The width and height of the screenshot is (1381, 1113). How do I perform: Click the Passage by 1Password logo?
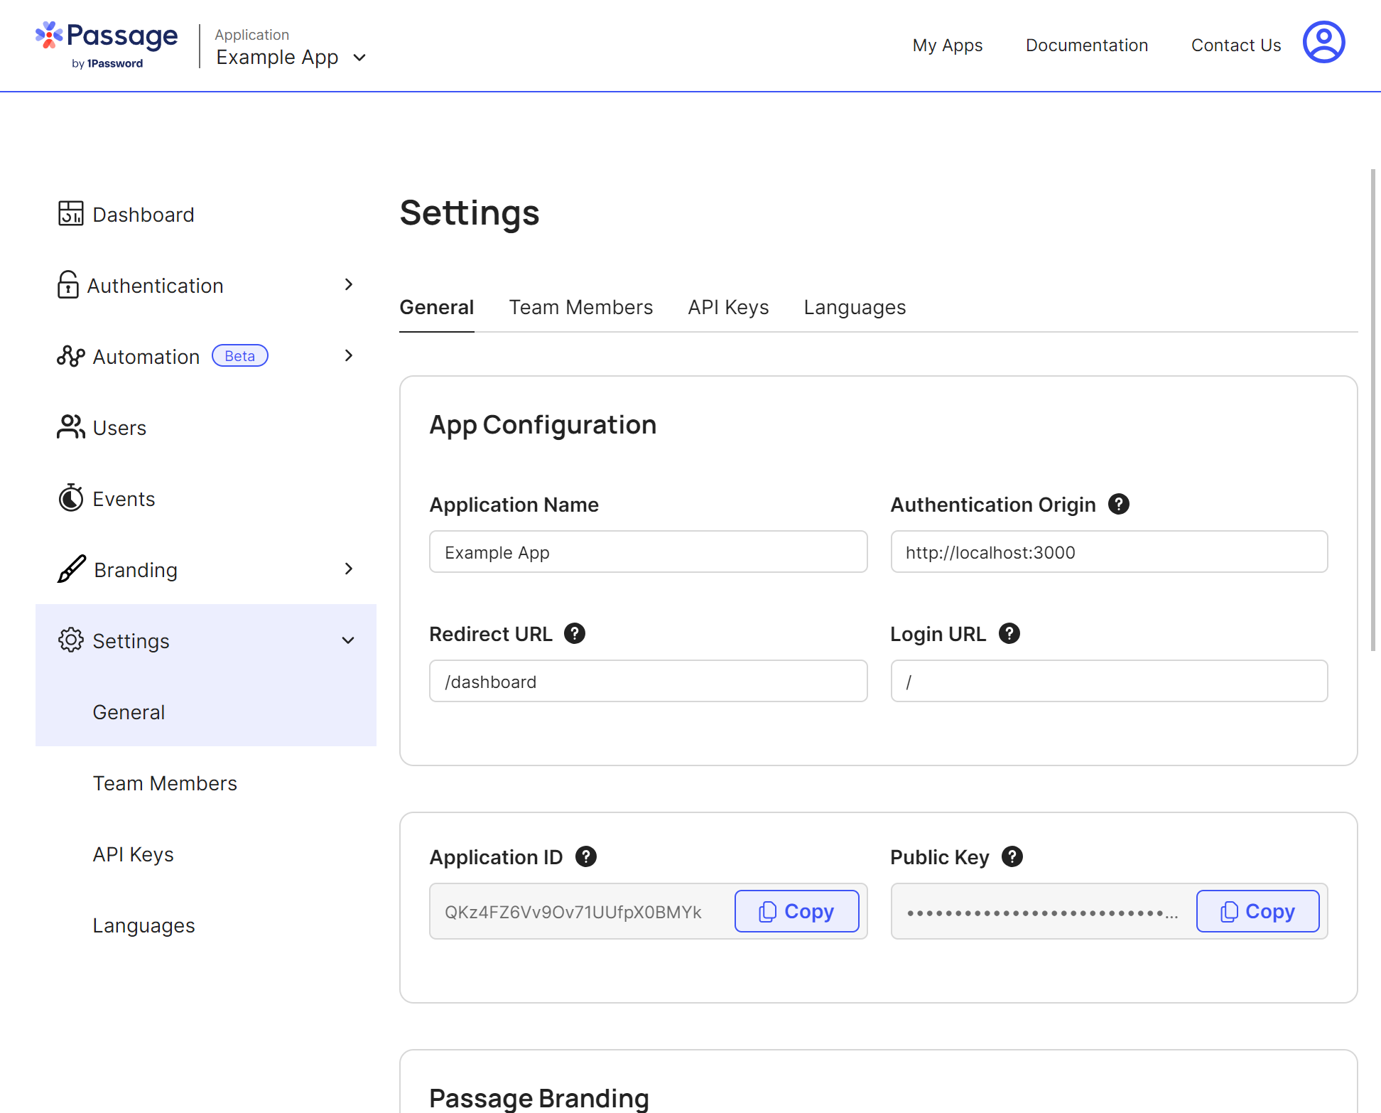pyautogui.click(x=107, y=44)
